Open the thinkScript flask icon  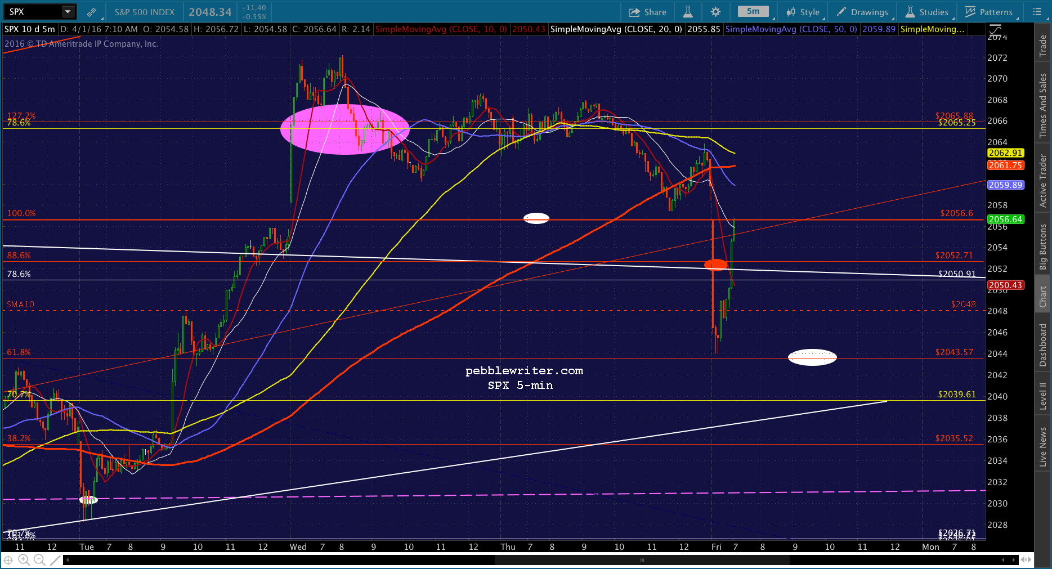pyautogui.click(x=688, y=12)
